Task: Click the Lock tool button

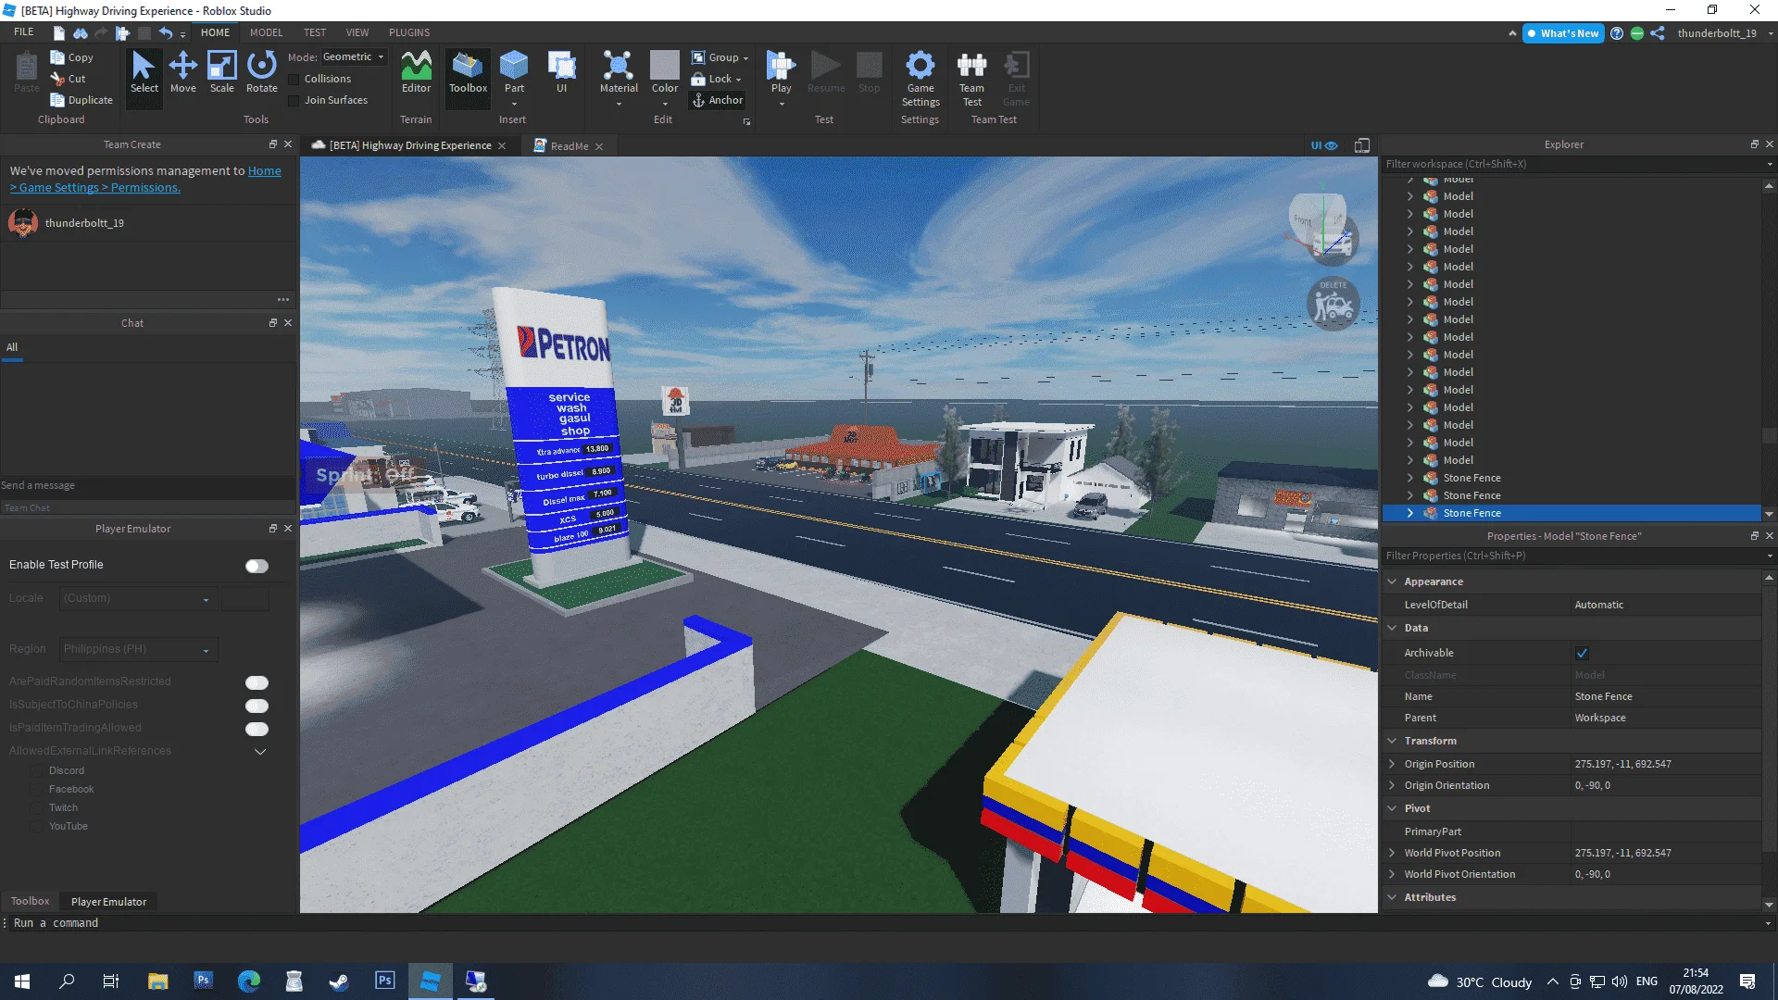Action: coord(716,79)
